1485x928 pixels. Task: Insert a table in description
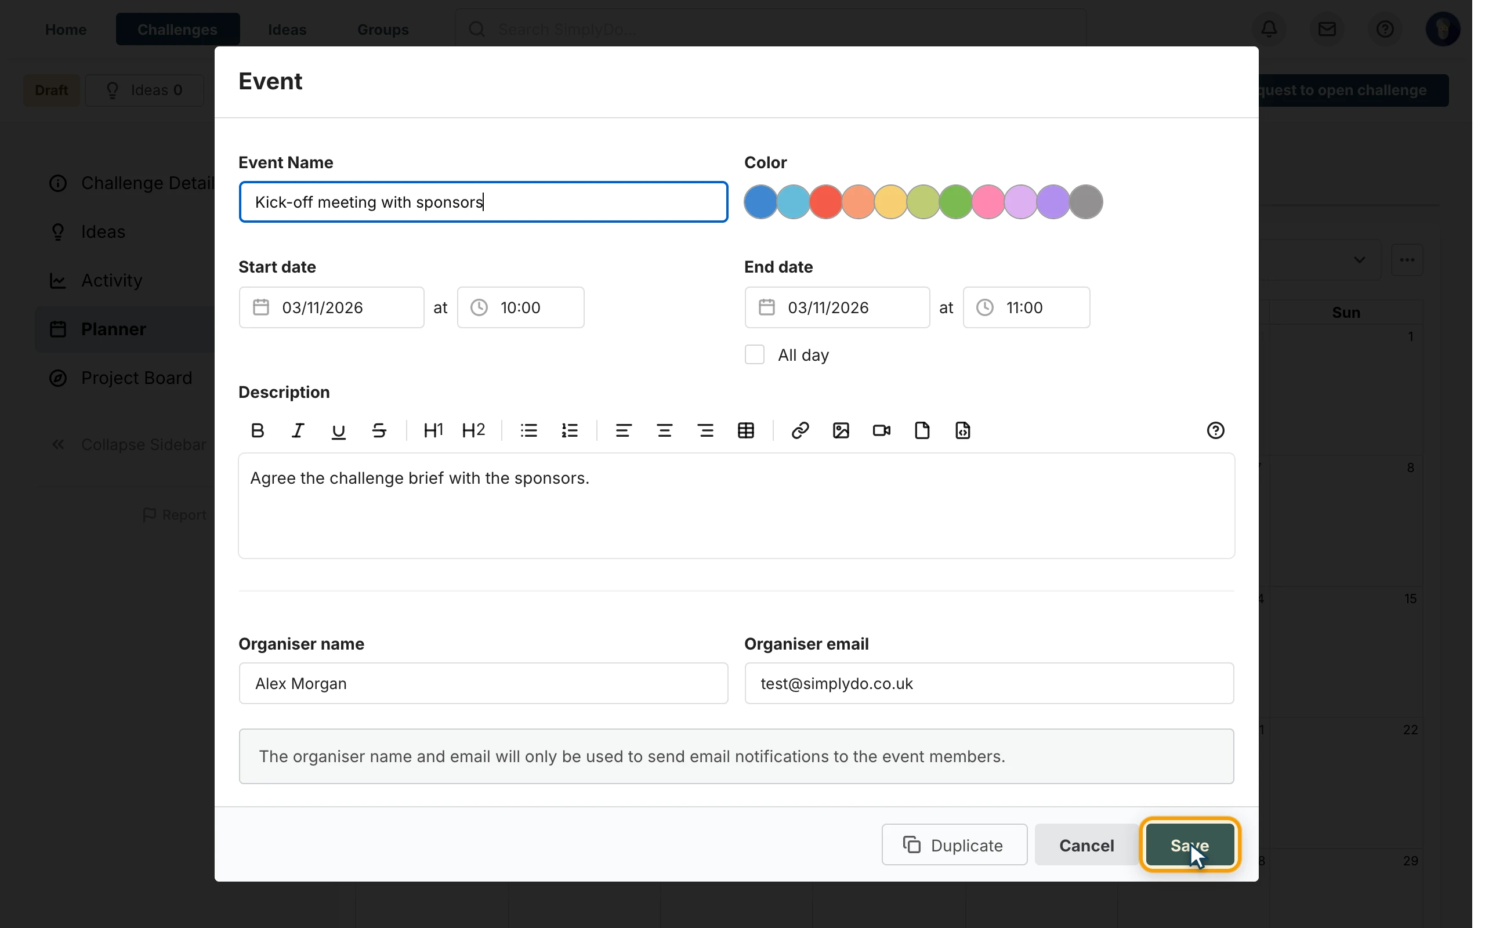click(746, 431)
